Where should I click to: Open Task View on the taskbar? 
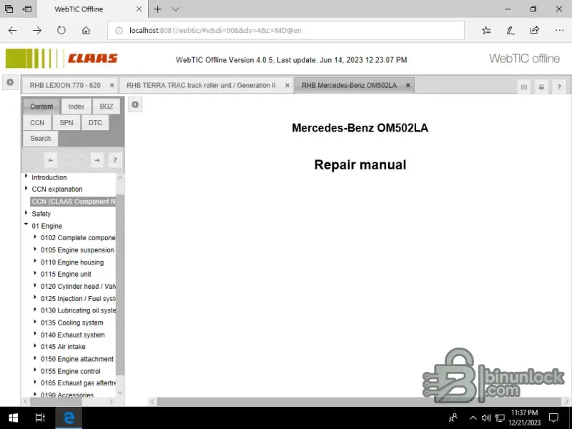pyautogui.click(x=40, y=418)
